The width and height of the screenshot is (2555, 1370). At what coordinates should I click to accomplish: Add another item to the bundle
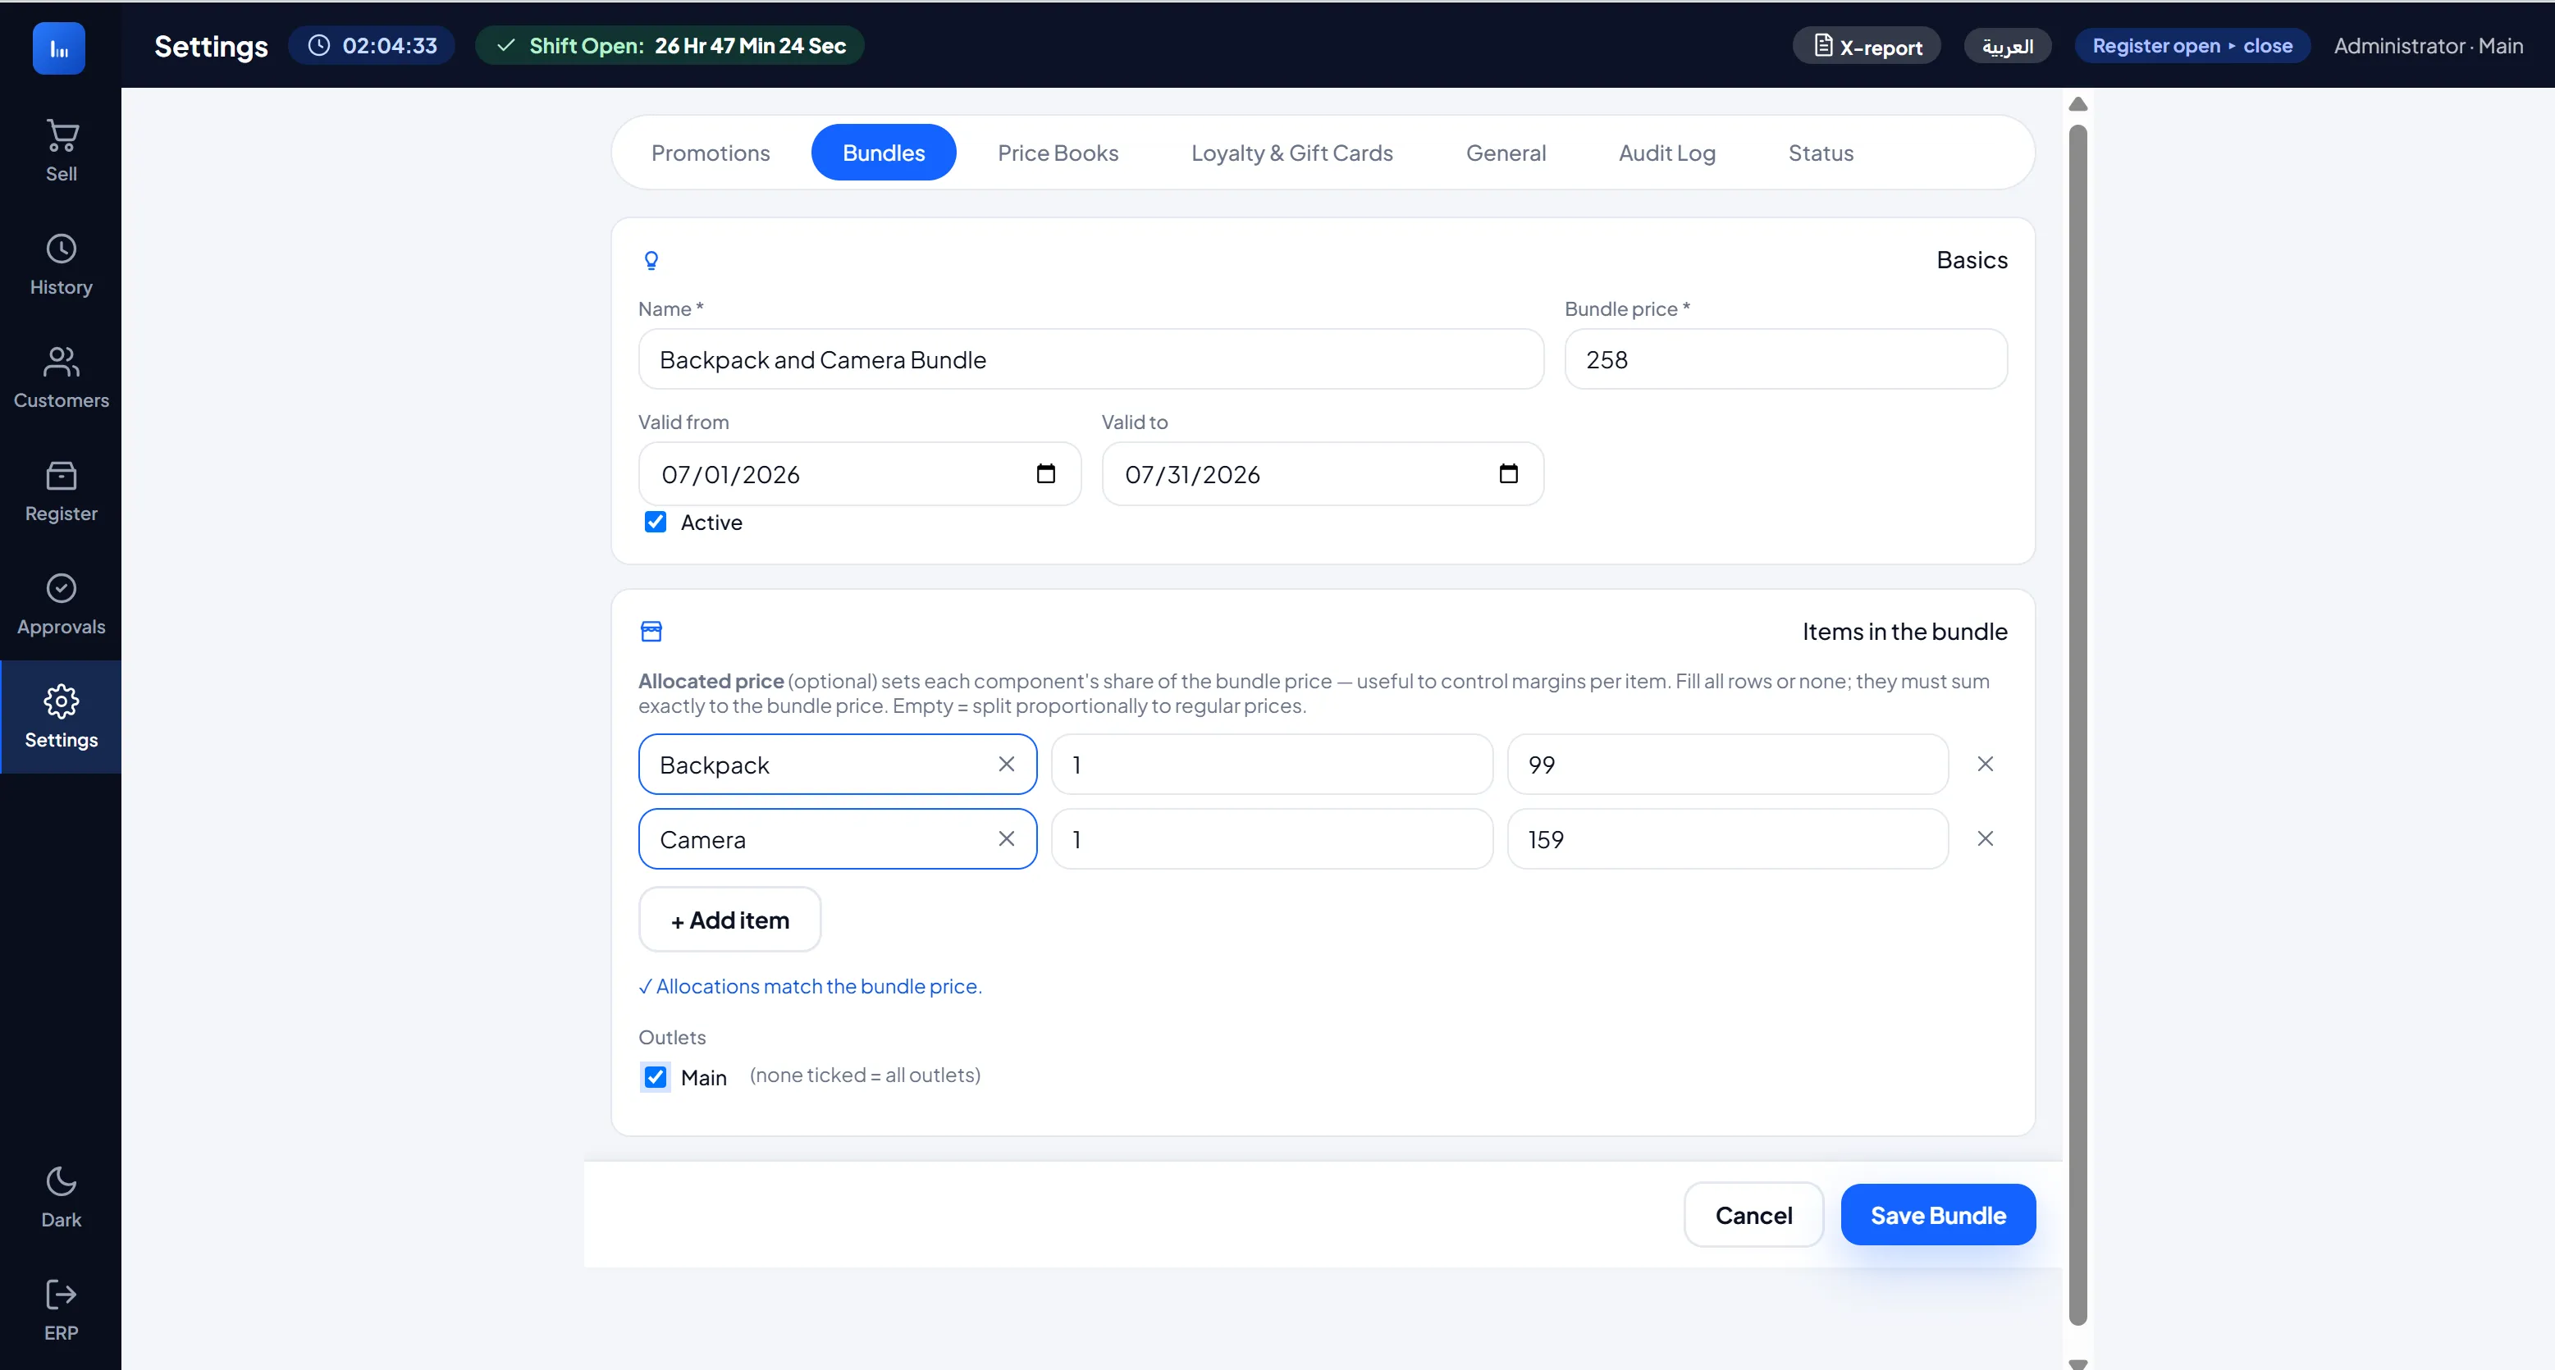click(730, 920)
